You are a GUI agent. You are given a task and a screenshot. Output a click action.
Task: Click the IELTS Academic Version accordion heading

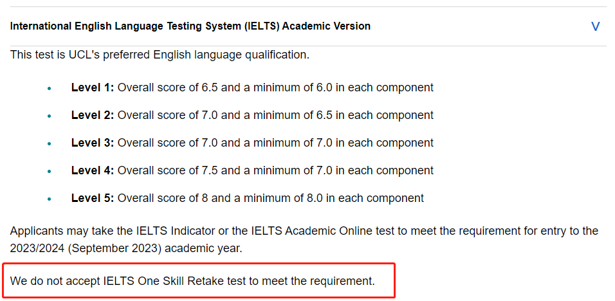(x=190, y=26)
